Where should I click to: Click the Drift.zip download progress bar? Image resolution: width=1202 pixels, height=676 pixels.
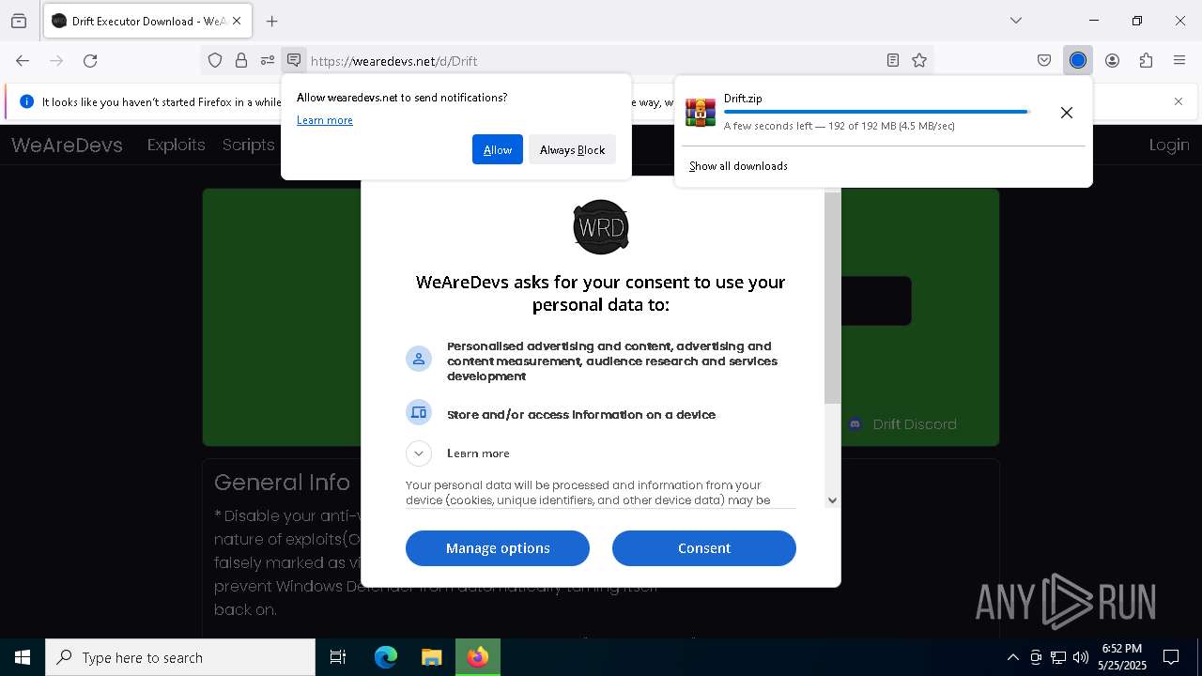point(876,112)
